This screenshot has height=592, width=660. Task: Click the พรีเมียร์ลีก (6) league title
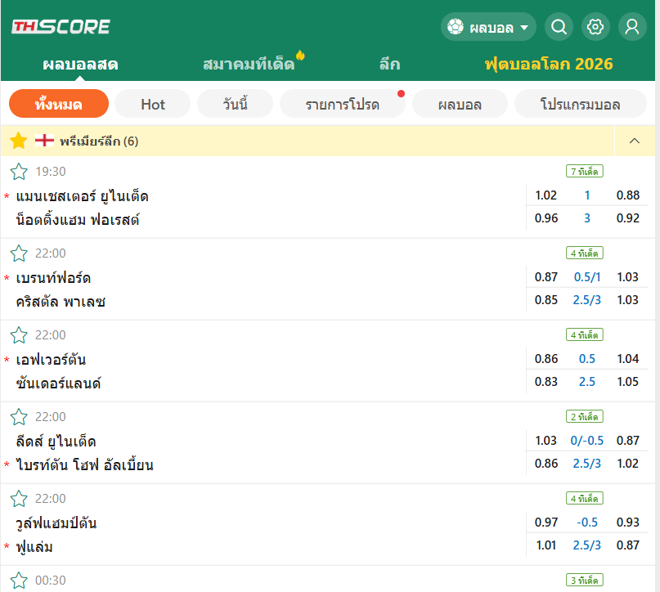pos(99,141)
